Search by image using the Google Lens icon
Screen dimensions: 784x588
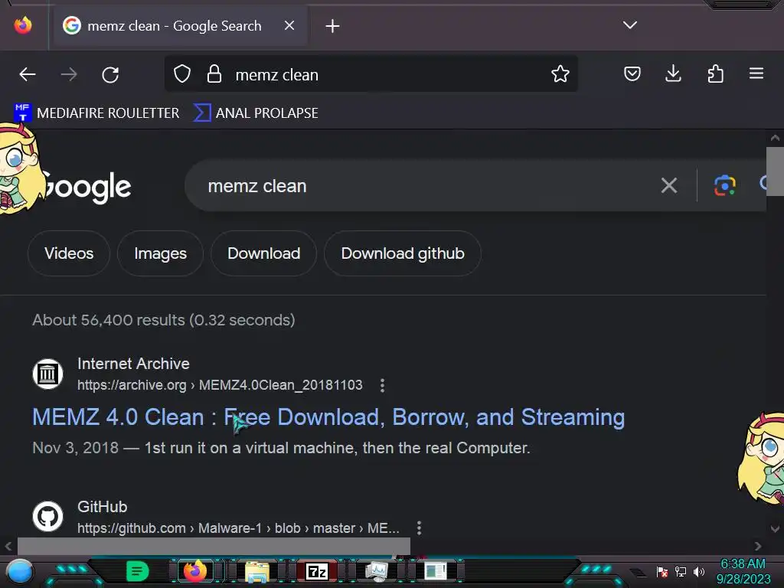(x=724, y=185)
